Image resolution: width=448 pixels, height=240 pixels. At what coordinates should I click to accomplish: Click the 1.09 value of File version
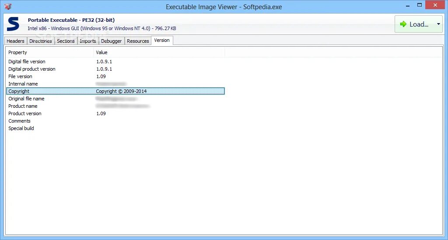tap(101, 76)
